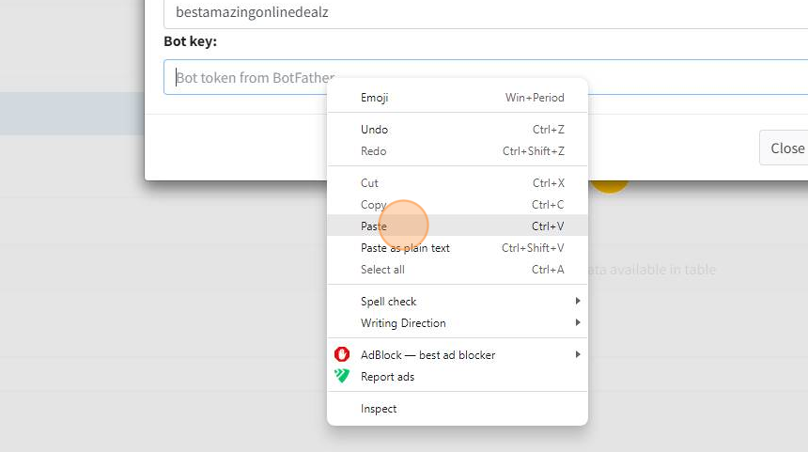The image size is (808, 452).
Task: Choose Paste from the context menu
Action: (457, 226)
